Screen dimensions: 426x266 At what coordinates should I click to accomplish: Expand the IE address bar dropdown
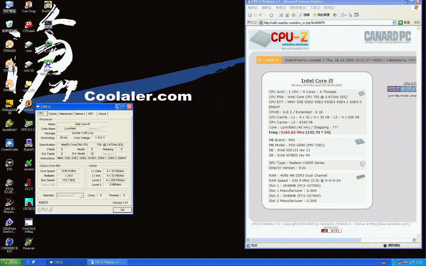(394, 23)
